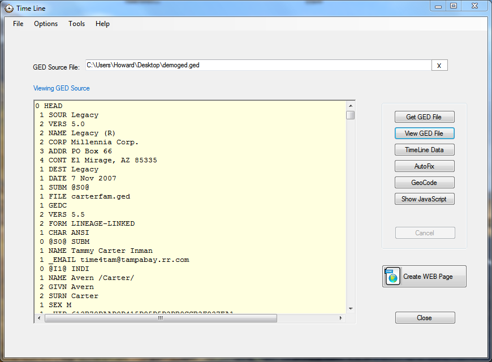Screen dimensions: 492x362
Task: Click the right arrow on the horizontal scrollbar
Action: coord(340,318)
